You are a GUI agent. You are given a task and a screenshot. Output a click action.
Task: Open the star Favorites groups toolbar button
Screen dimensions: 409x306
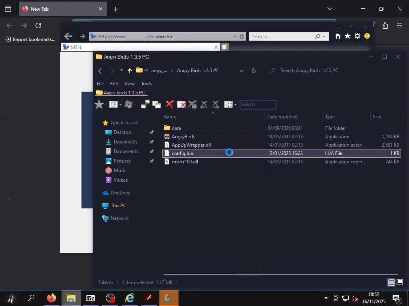(99, 104)
